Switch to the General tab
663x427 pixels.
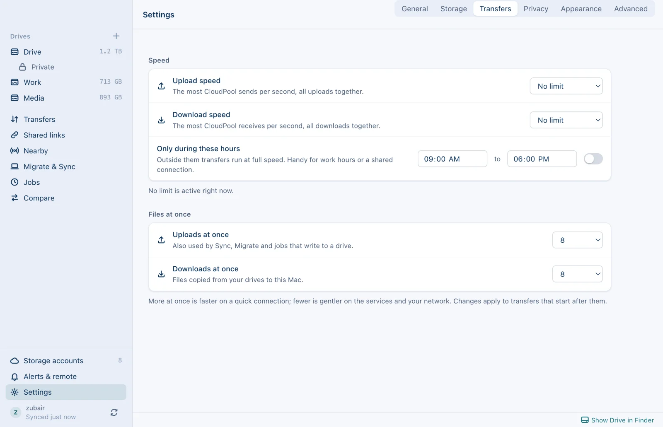point(414,9)
